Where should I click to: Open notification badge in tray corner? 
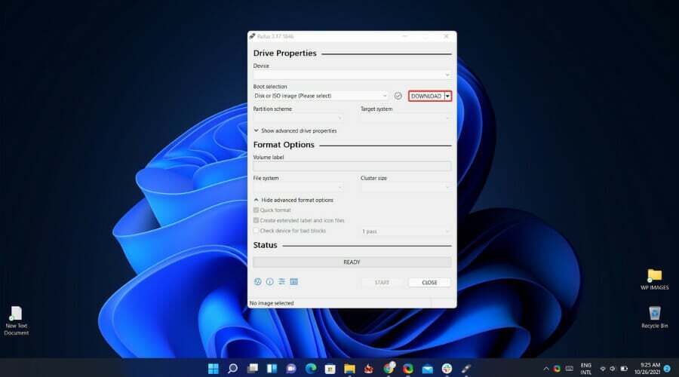point(668,369)
